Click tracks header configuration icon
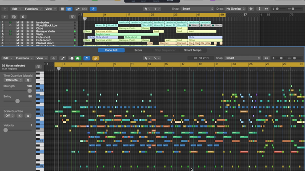Viewport: 305px width, 171px height. (72, 17)
